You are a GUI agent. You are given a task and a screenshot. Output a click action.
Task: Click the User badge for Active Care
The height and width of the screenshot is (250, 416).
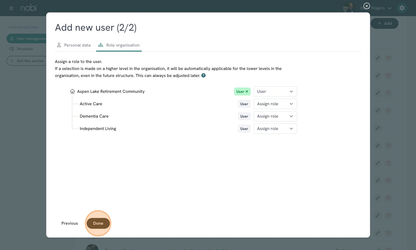tap(244, 104)
